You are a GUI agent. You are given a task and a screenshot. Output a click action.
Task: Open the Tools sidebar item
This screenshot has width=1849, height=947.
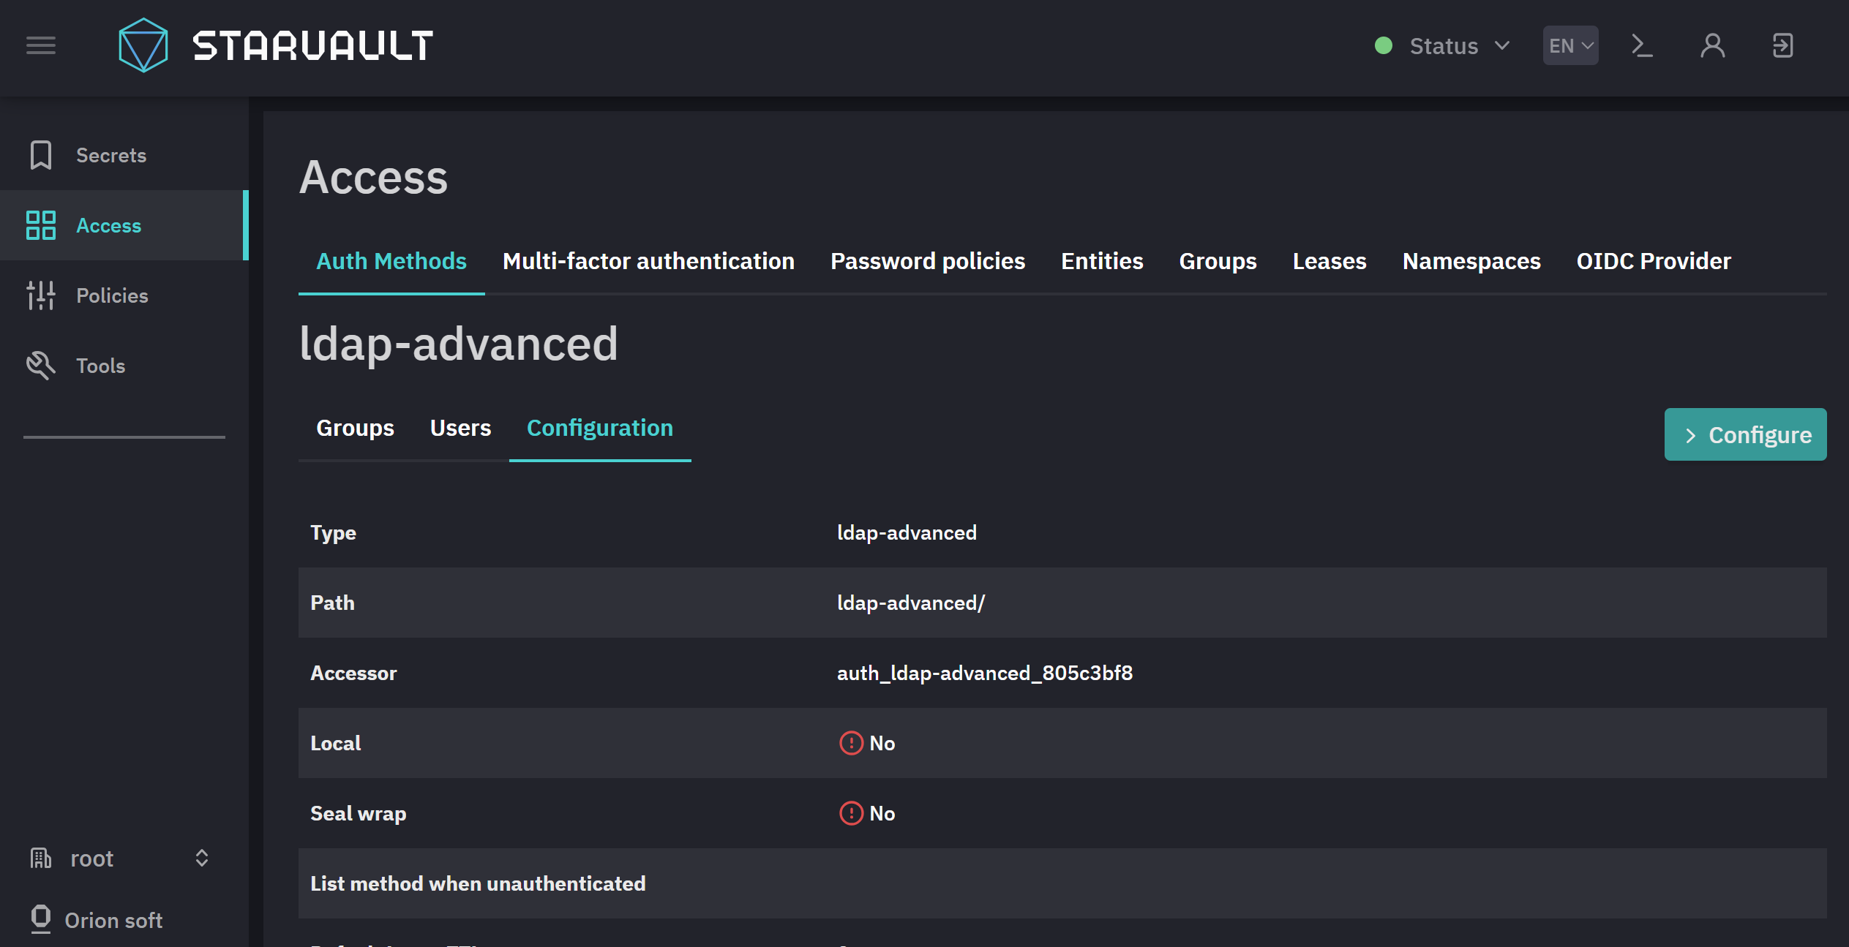coord(124,366)
